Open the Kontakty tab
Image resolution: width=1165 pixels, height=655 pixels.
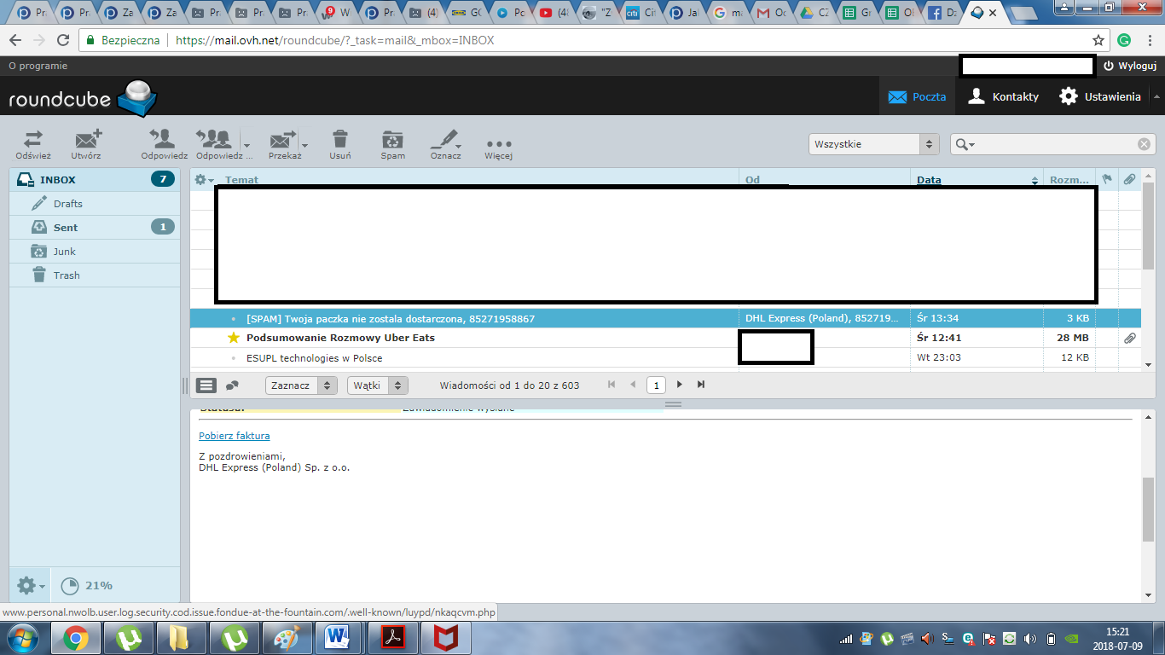[x=1003, y=96]
